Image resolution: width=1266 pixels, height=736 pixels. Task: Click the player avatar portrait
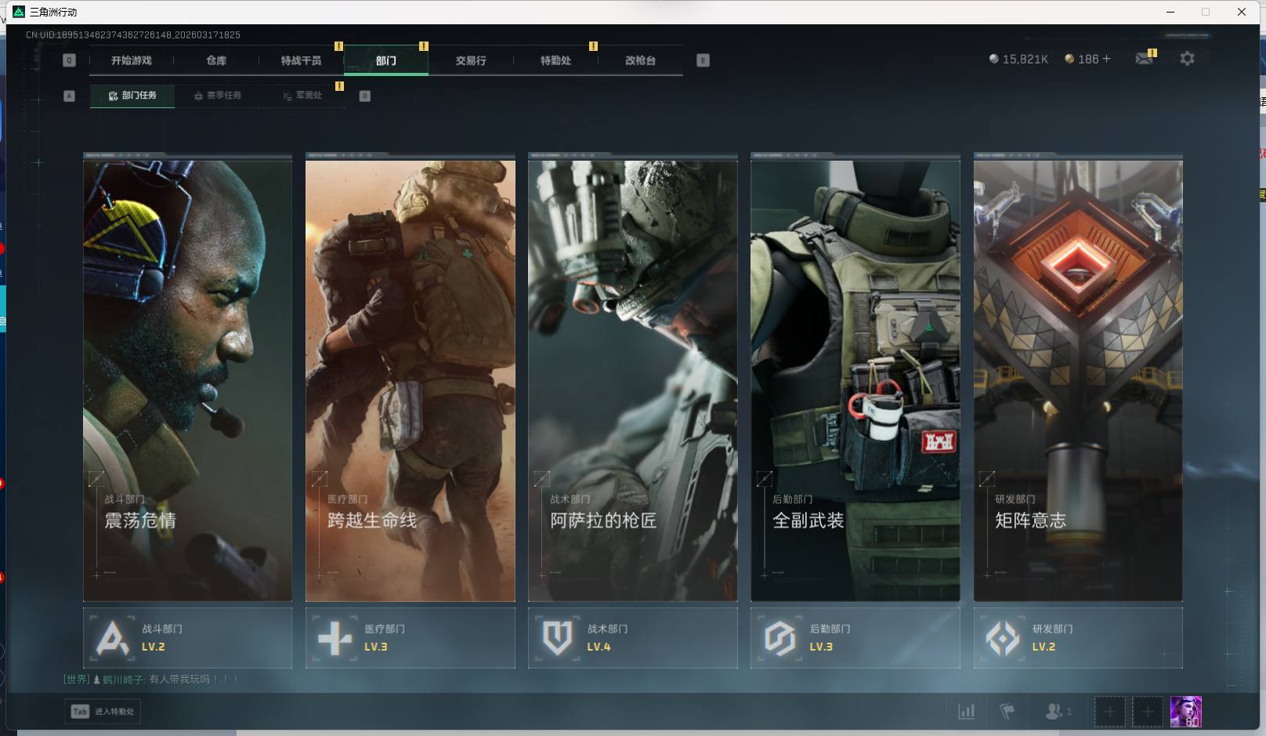(1185, 712)
